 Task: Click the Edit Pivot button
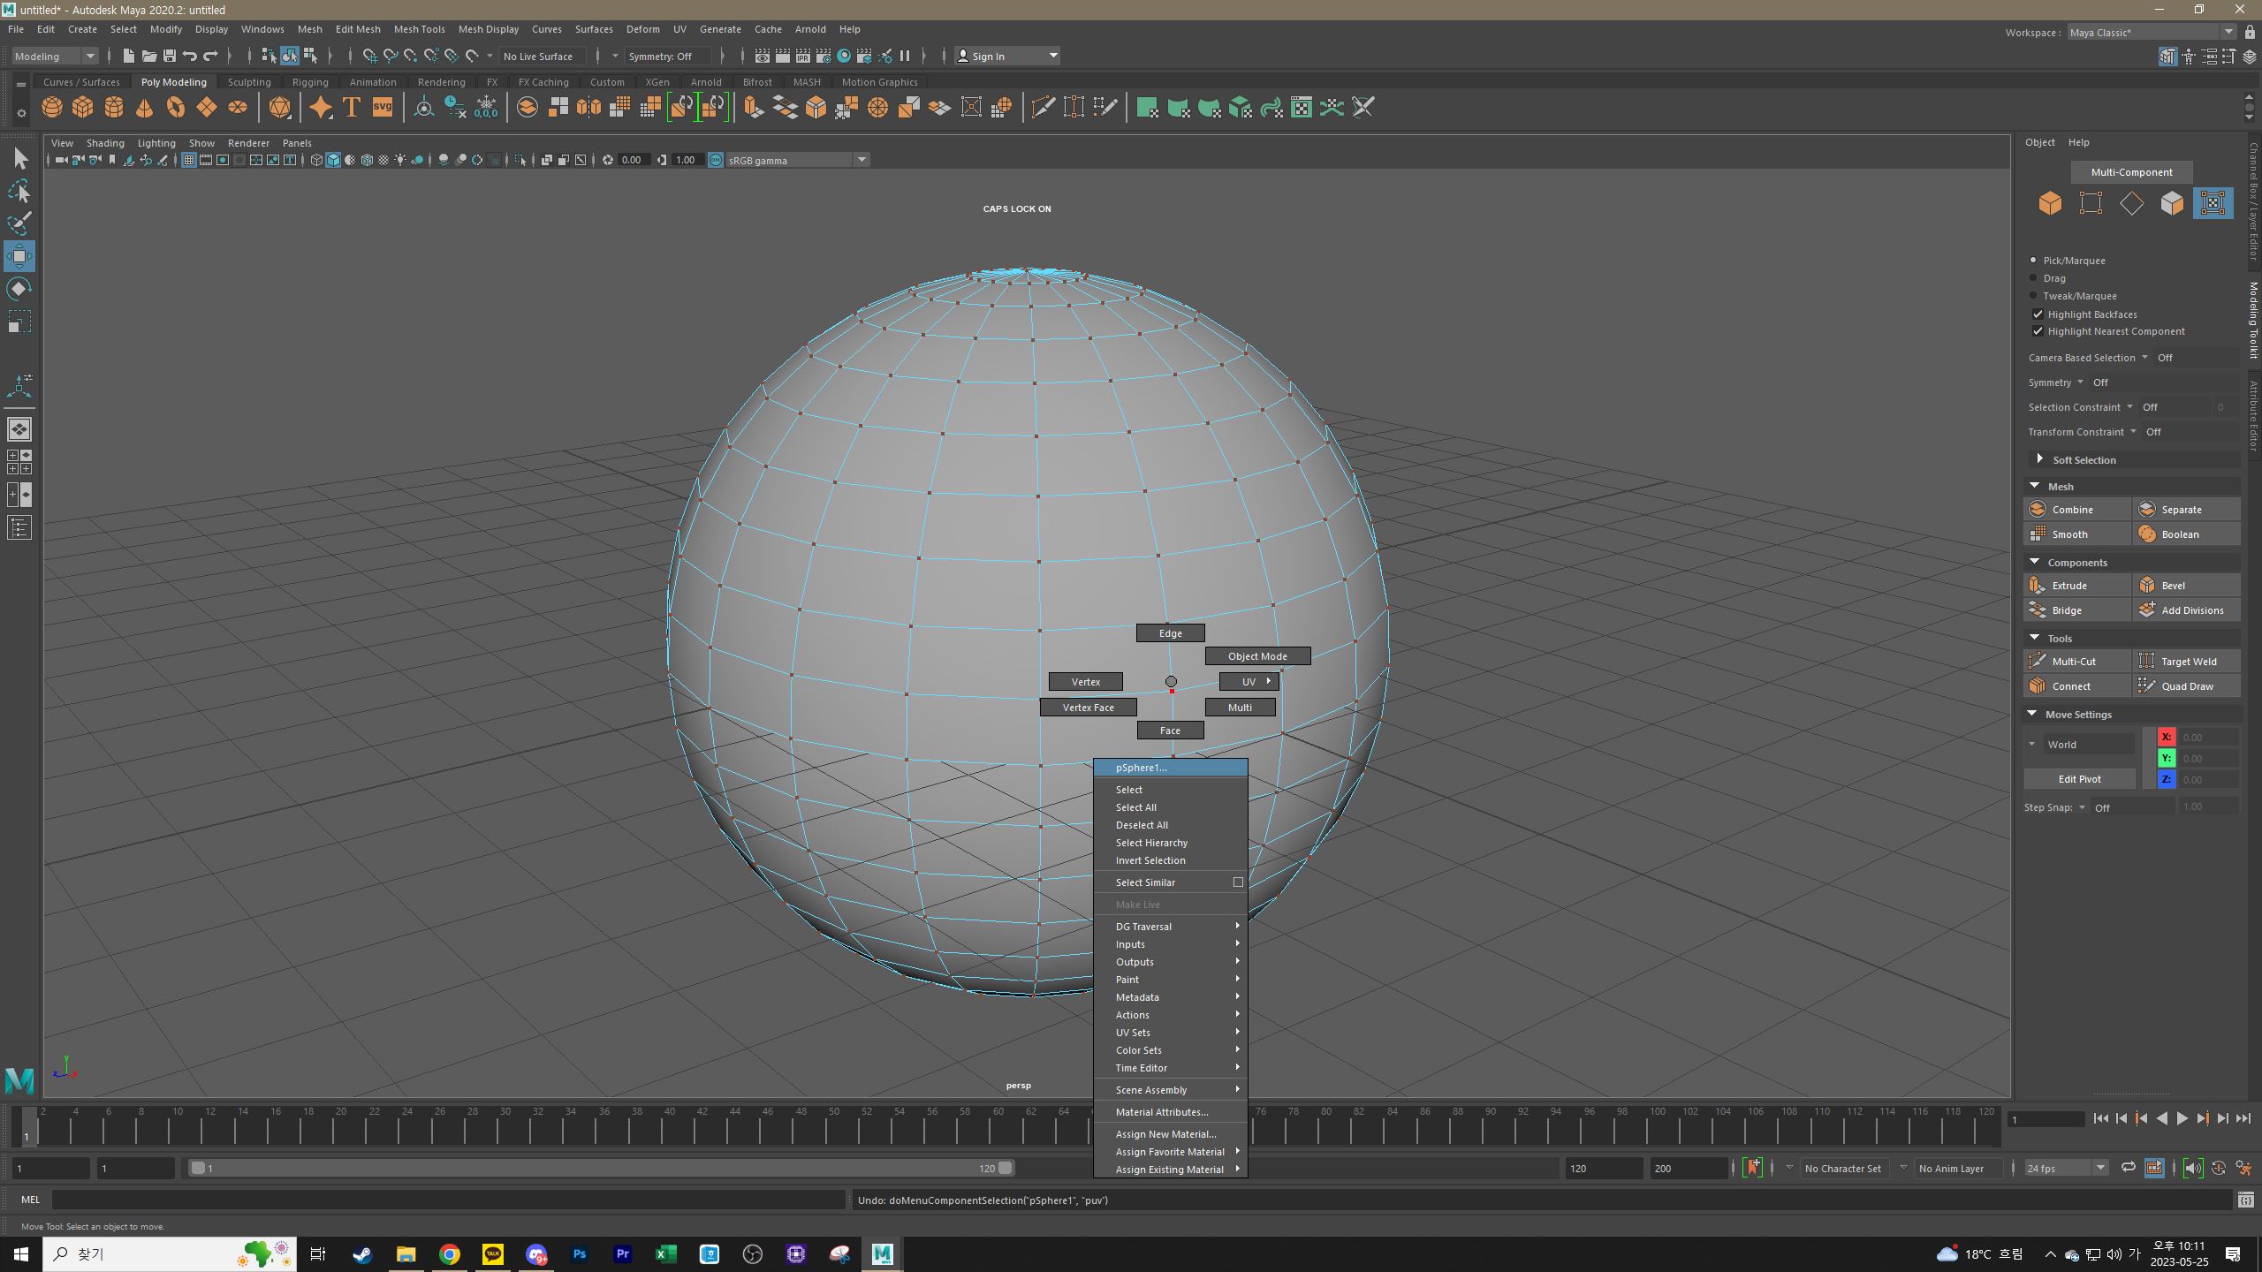(2079, 779)
